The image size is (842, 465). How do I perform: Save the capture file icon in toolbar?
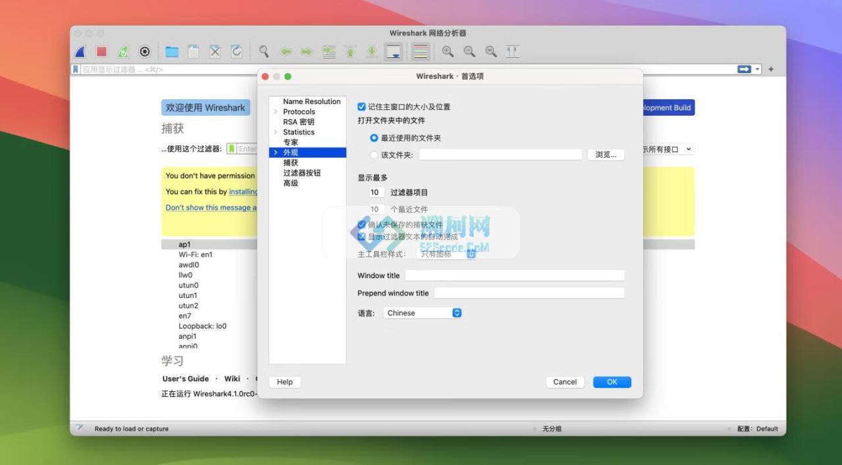click(193, 51)
